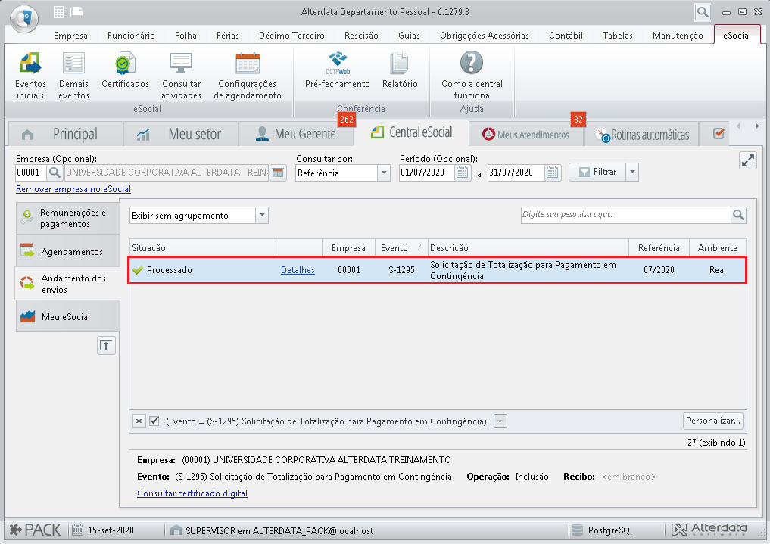Viewport: 770px width, 544px height.
Task: Sort by the Situação column header
Action: point(201,248)
